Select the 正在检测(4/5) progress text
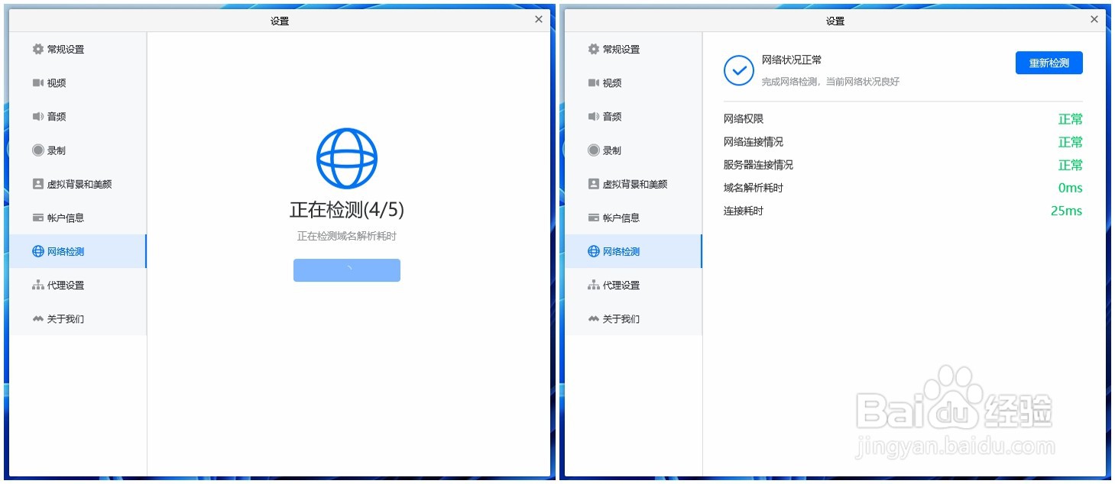The image size is (1115, 484). pos(348,209)
